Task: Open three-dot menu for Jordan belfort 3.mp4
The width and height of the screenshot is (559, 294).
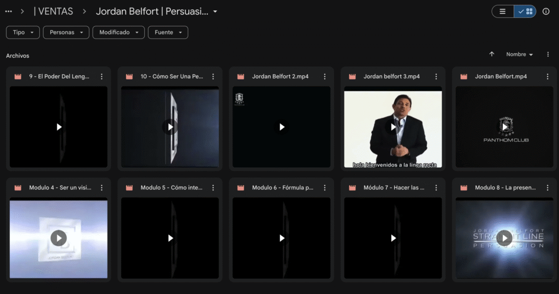Action: coord(436,77)
